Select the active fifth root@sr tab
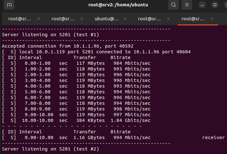Viewport: 227px width, 154px height. tap(193, 19)
